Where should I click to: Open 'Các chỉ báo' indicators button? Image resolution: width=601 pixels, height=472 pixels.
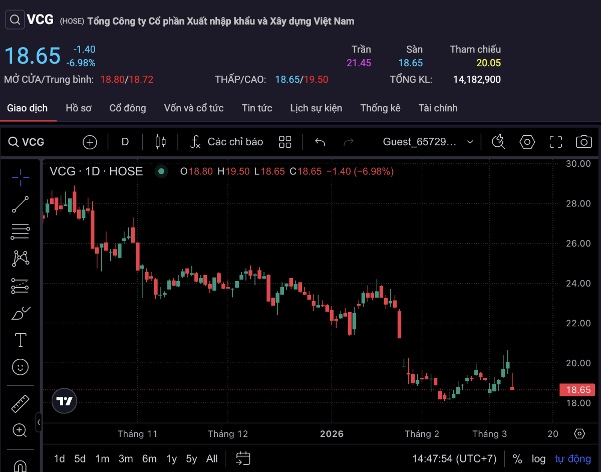(226, 142)
